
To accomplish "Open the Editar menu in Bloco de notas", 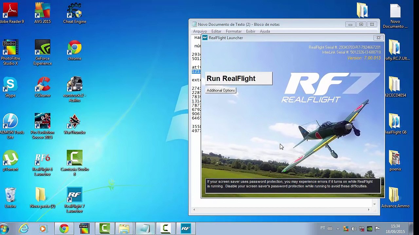I will [216, 31].
